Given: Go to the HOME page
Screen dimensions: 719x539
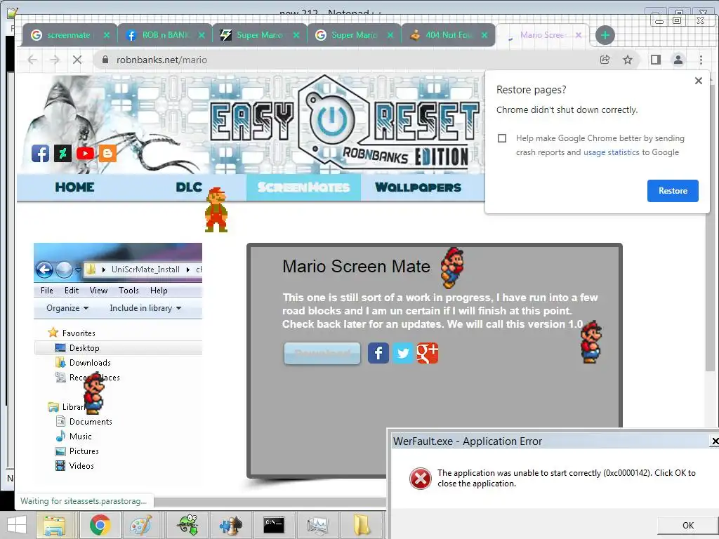Looking at the screenshot, I should tap(74, 187).
